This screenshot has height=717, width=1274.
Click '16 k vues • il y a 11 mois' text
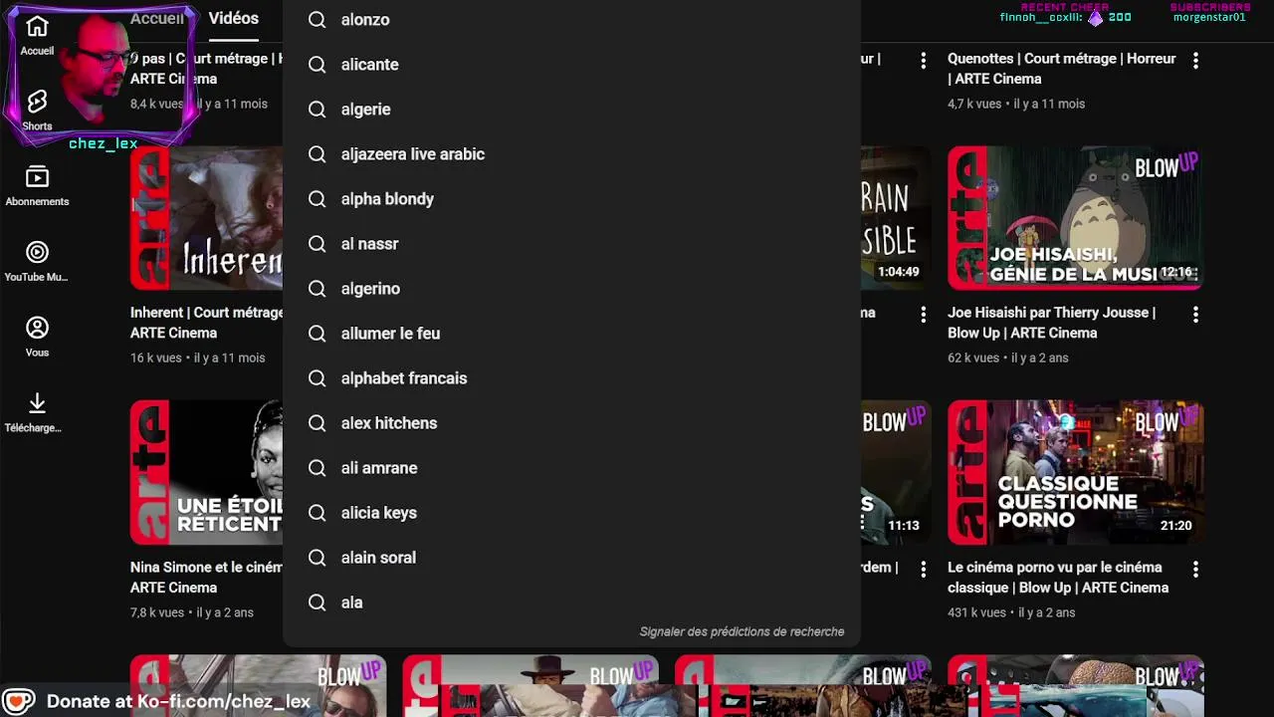(x=198, y=358)
